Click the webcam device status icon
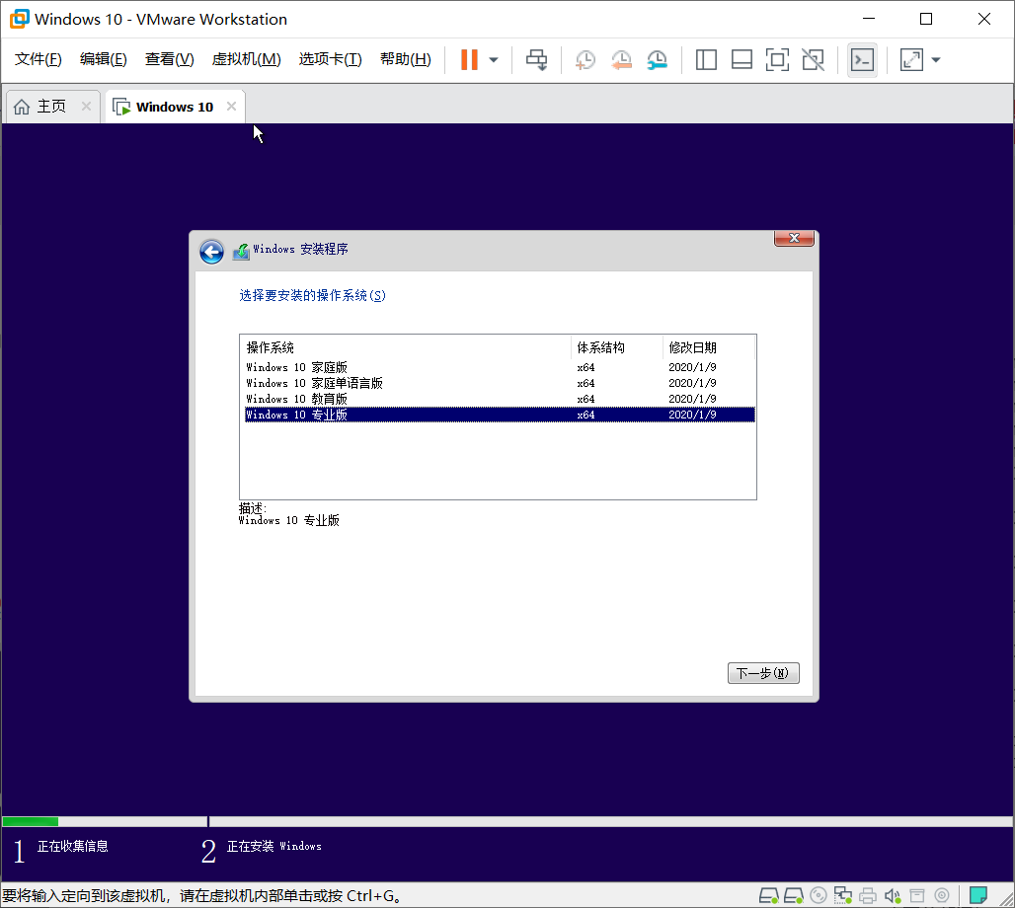Viewport: 1015px width, 908px height. pos(942,896)
